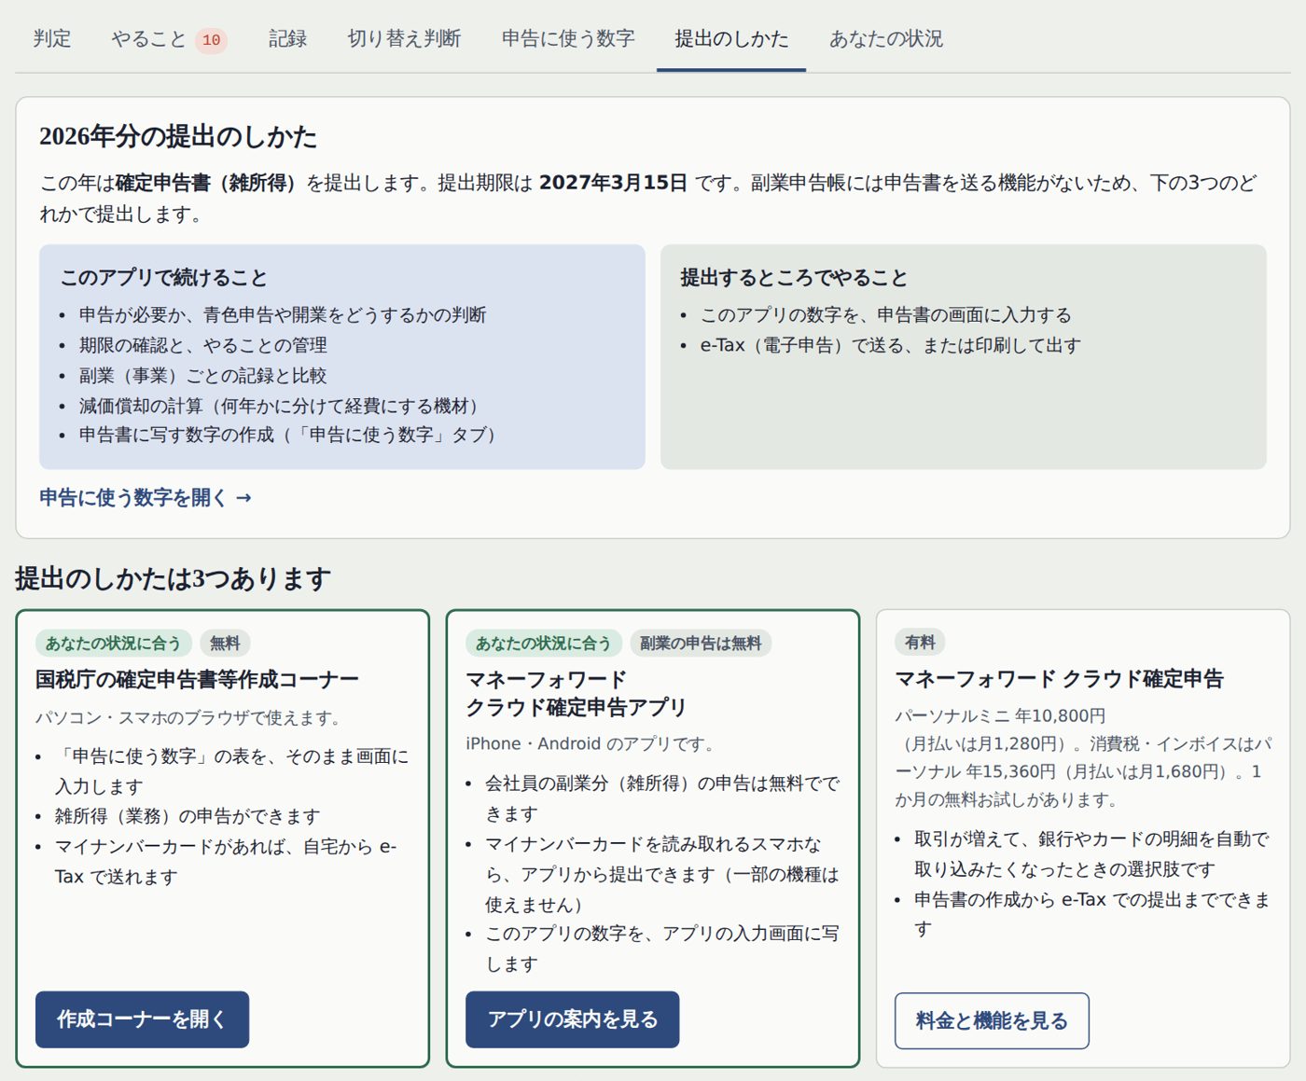Click the パソコン・スマホのブラウザで使えます text
Viewport: 1306px width, 1081px height.
190,718
